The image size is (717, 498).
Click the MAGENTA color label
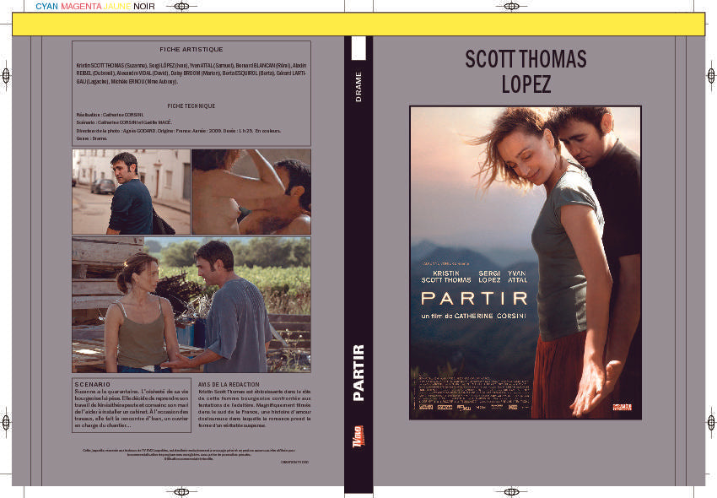[x=81, y=7]
